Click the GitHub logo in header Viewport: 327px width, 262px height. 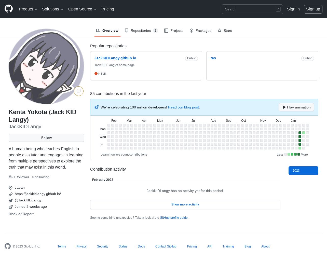[x=9, y=9]
